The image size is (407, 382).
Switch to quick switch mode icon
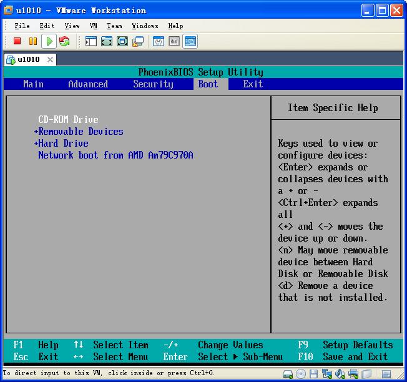tap(107, 41)
